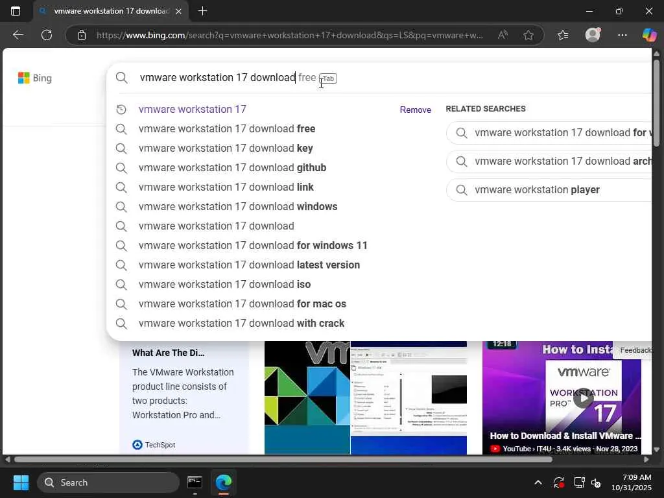
Task: Reload the page with the refresh icon
Action: pos(47,35)
